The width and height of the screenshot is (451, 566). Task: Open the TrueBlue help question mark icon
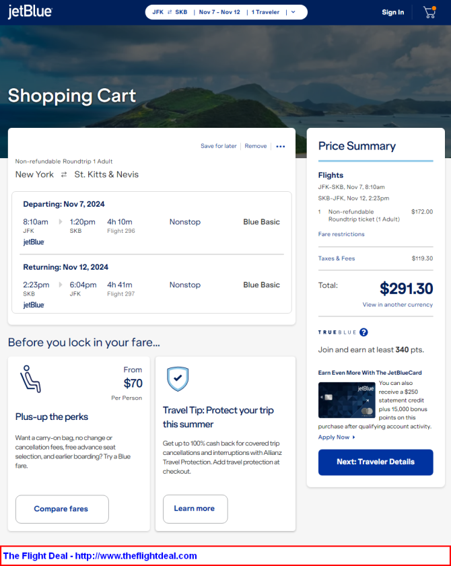pos(363,332)
